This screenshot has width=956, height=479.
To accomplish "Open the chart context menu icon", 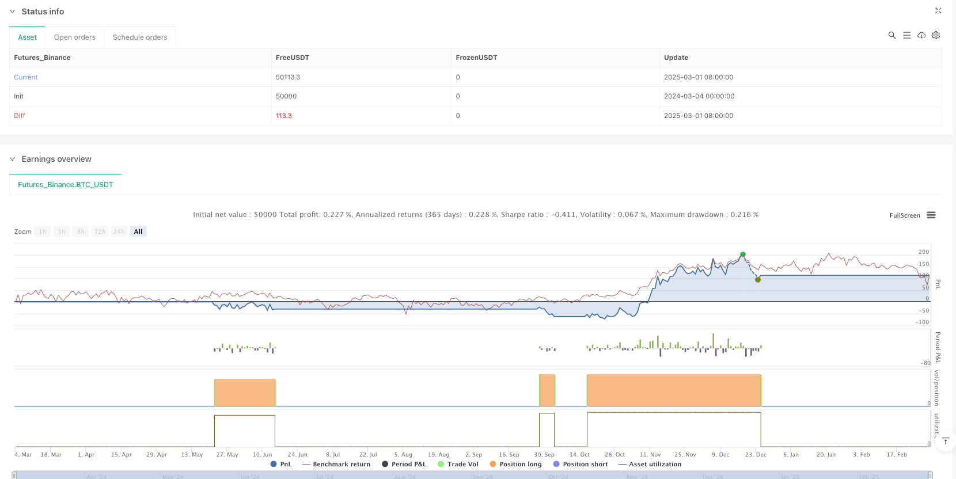I will click(x=931, y=215).
